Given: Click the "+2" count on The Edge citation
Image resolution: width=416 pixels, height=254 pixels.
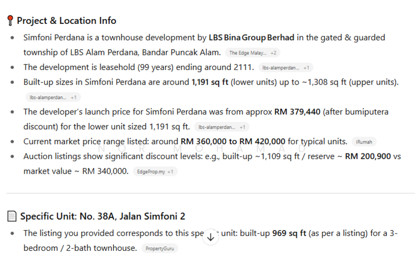Looking at the screenshot, I should click(274, 53).
